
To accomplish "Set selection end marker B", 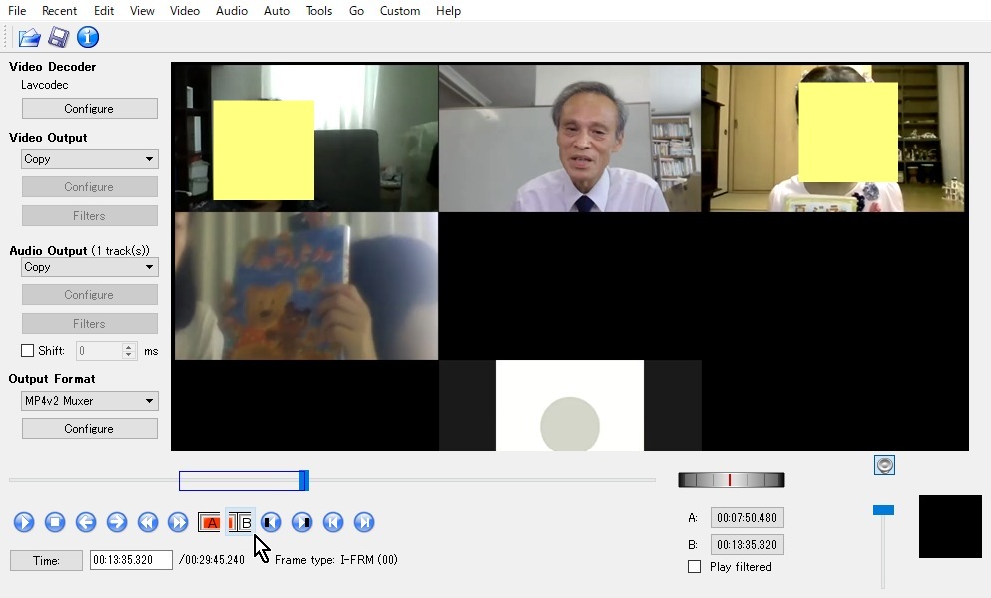I will click(x=240, y=522).
